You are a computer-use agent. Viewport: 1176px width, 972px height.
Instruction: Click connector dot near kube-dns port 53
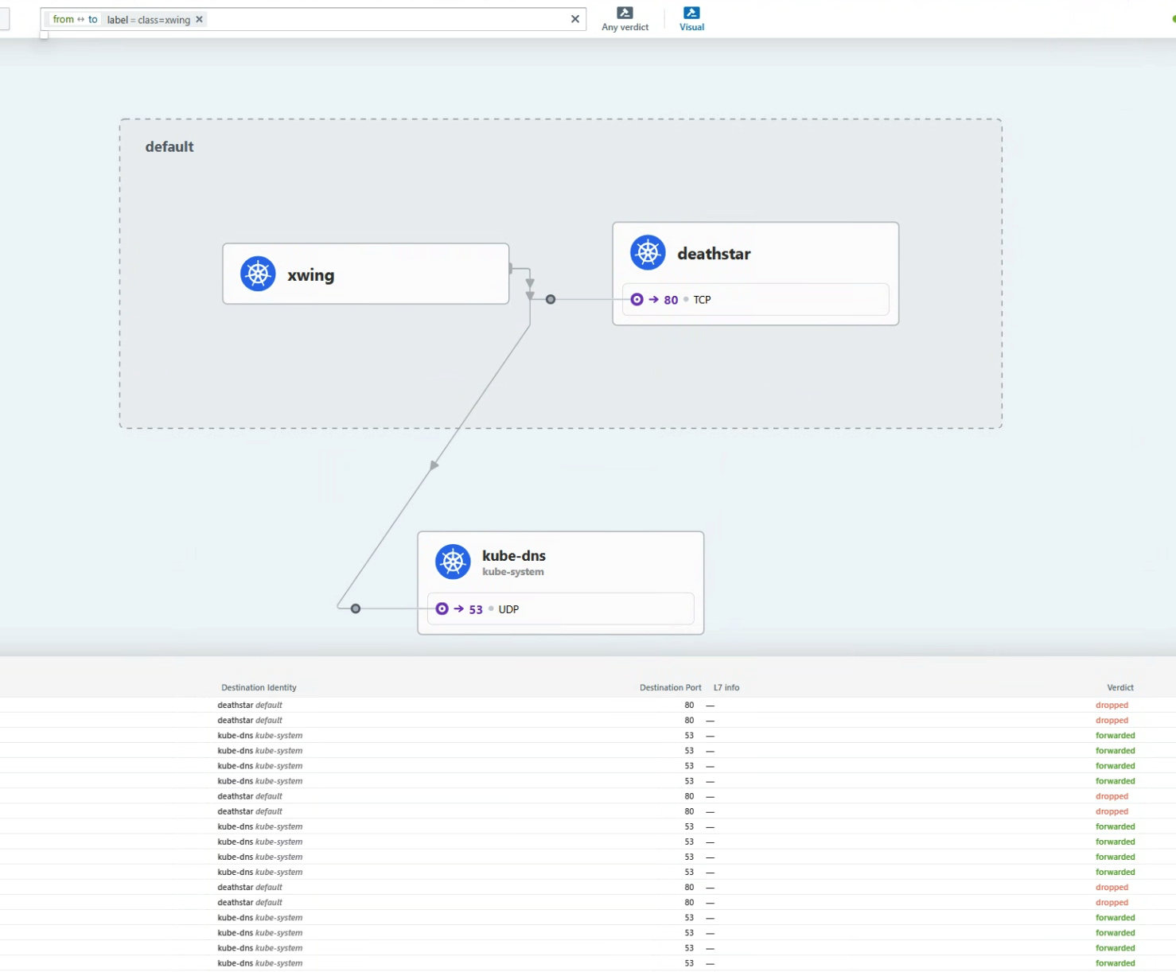(356, 609)
